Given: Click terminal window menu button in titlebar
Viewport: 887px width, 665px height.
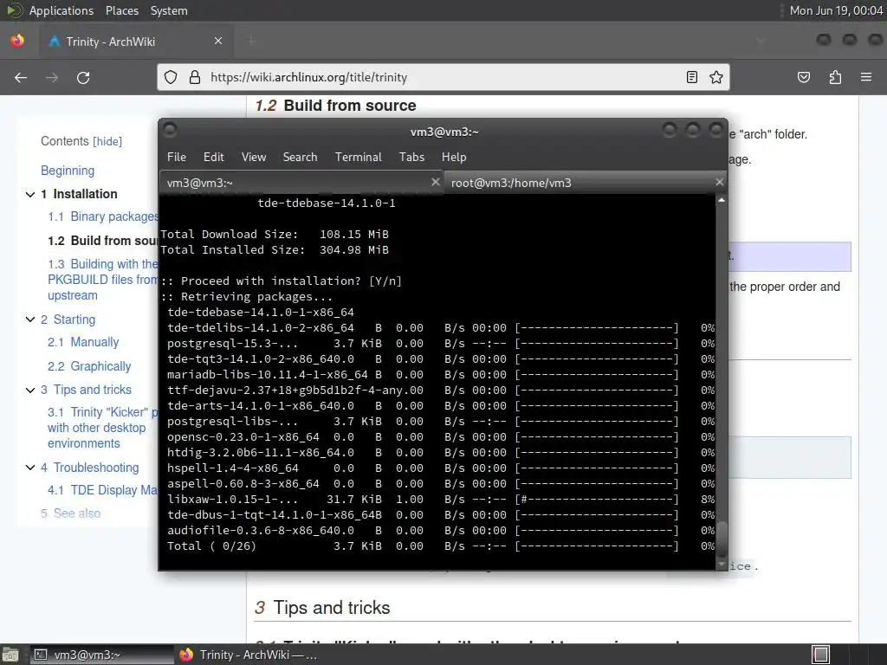Looking at the screenshot, I should [x=170, y=131].
